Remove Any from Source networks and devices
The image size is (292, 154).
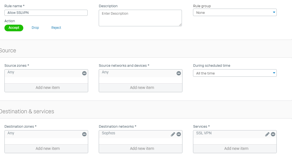[179, 73]
